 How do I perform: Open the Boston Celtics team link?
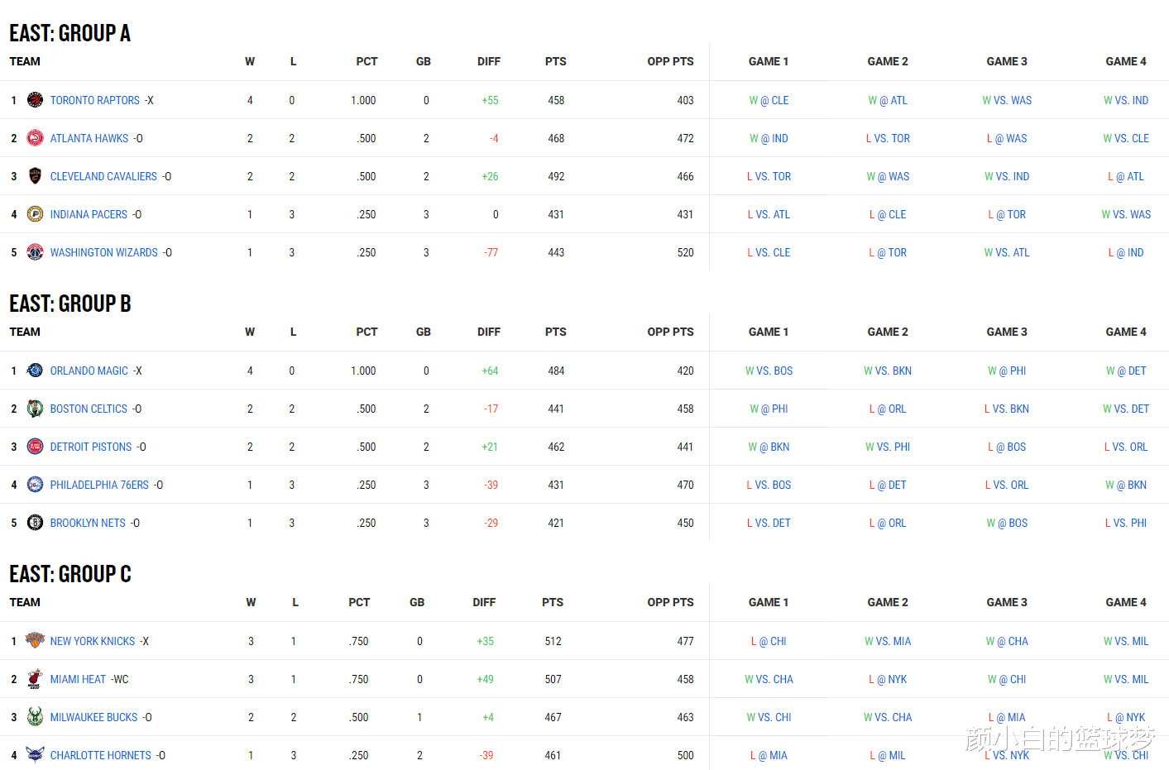coord(89,409)
